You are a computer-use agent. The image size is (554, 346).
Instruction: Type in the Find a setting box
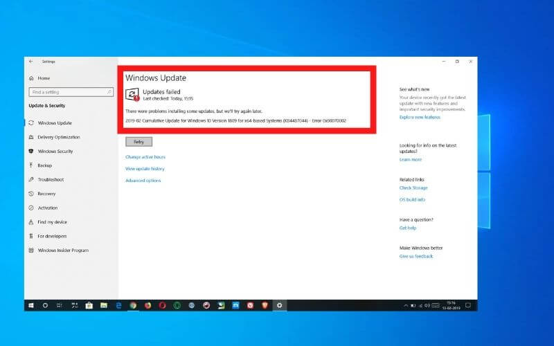pos(66,92)
